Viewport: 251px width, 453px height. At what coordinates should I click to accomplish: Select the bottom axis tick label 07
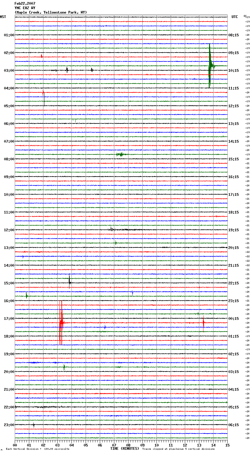tap(114, 445)
